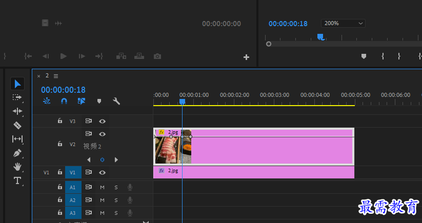Screen dimensions: 422x223
Task: Target the A3 audio track
Action: (x=73, y=213)
